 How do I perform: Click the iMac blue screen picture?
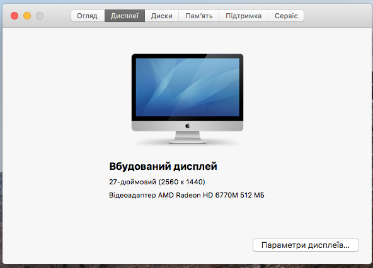coord(188,87)
